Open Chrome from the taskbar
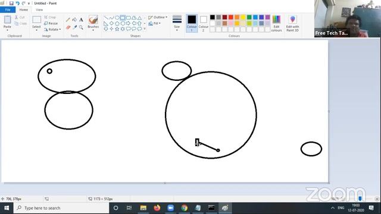This screenshot has height=214, width=381. (185, 208)
